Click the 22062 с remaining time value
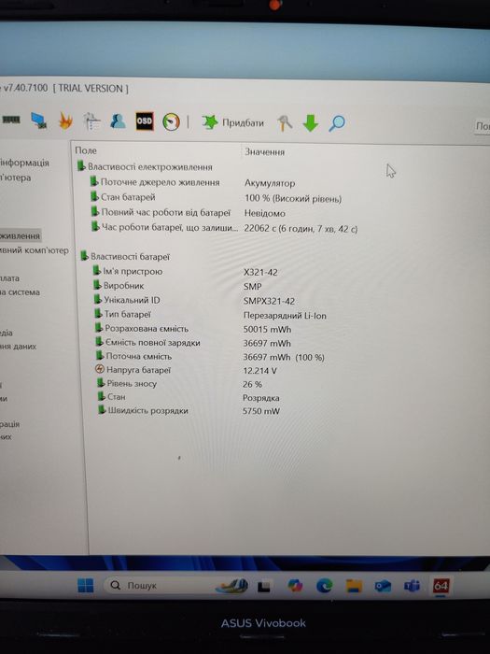The height and width of the screenshot is (654, 490). 301,229
